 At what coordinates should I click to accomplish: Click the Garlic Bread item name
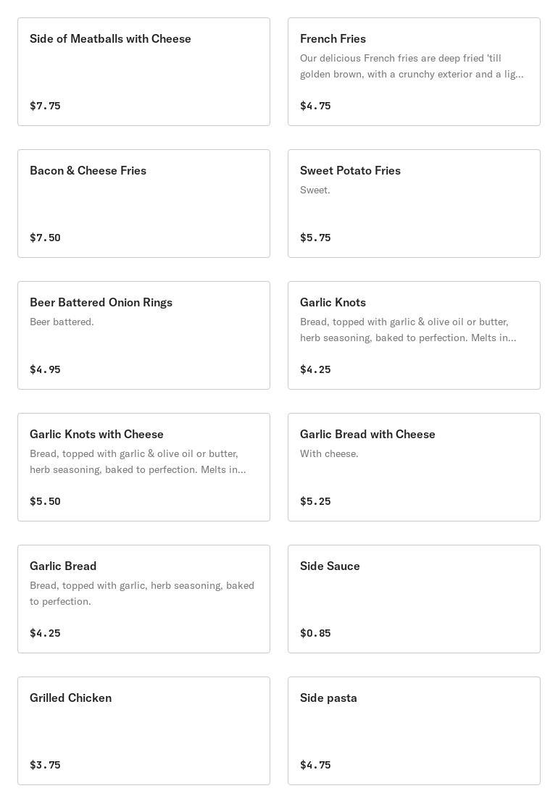tap(63, 566)
